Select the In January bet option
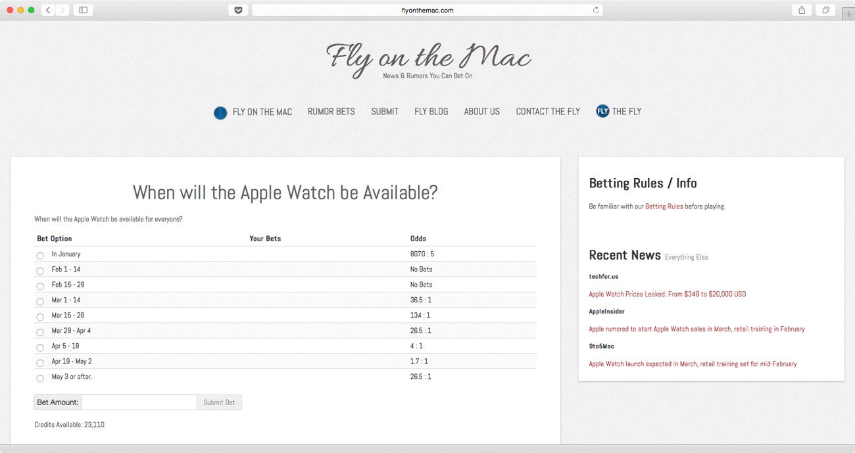 coord(40,255)
